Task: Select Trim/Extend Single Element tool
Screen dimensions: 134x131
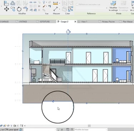Action: (x=31, y=10)
